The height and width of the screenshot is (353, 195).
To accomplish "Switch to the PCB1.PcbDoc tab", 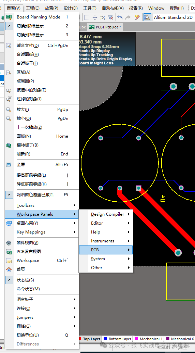I will (x=105, y=27).
